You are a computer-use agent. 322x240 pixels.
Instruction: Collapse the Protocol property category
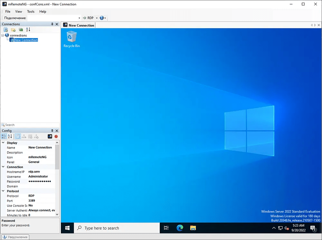tap(3, 191)
